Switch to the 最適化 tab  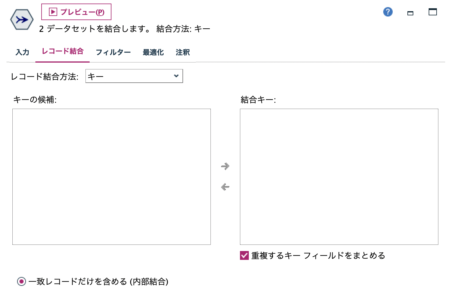coord(153,52)
